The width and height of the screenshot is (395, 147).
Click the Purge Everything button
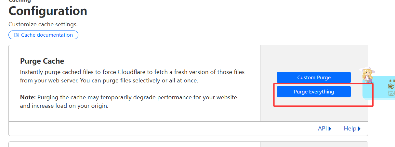[314, 92]
